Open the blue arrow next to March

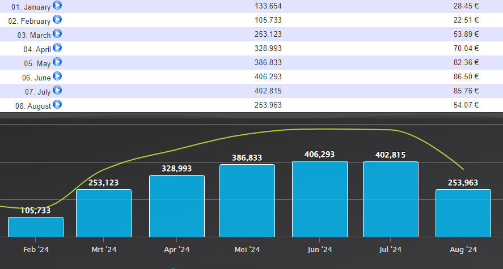click(57, 33)
